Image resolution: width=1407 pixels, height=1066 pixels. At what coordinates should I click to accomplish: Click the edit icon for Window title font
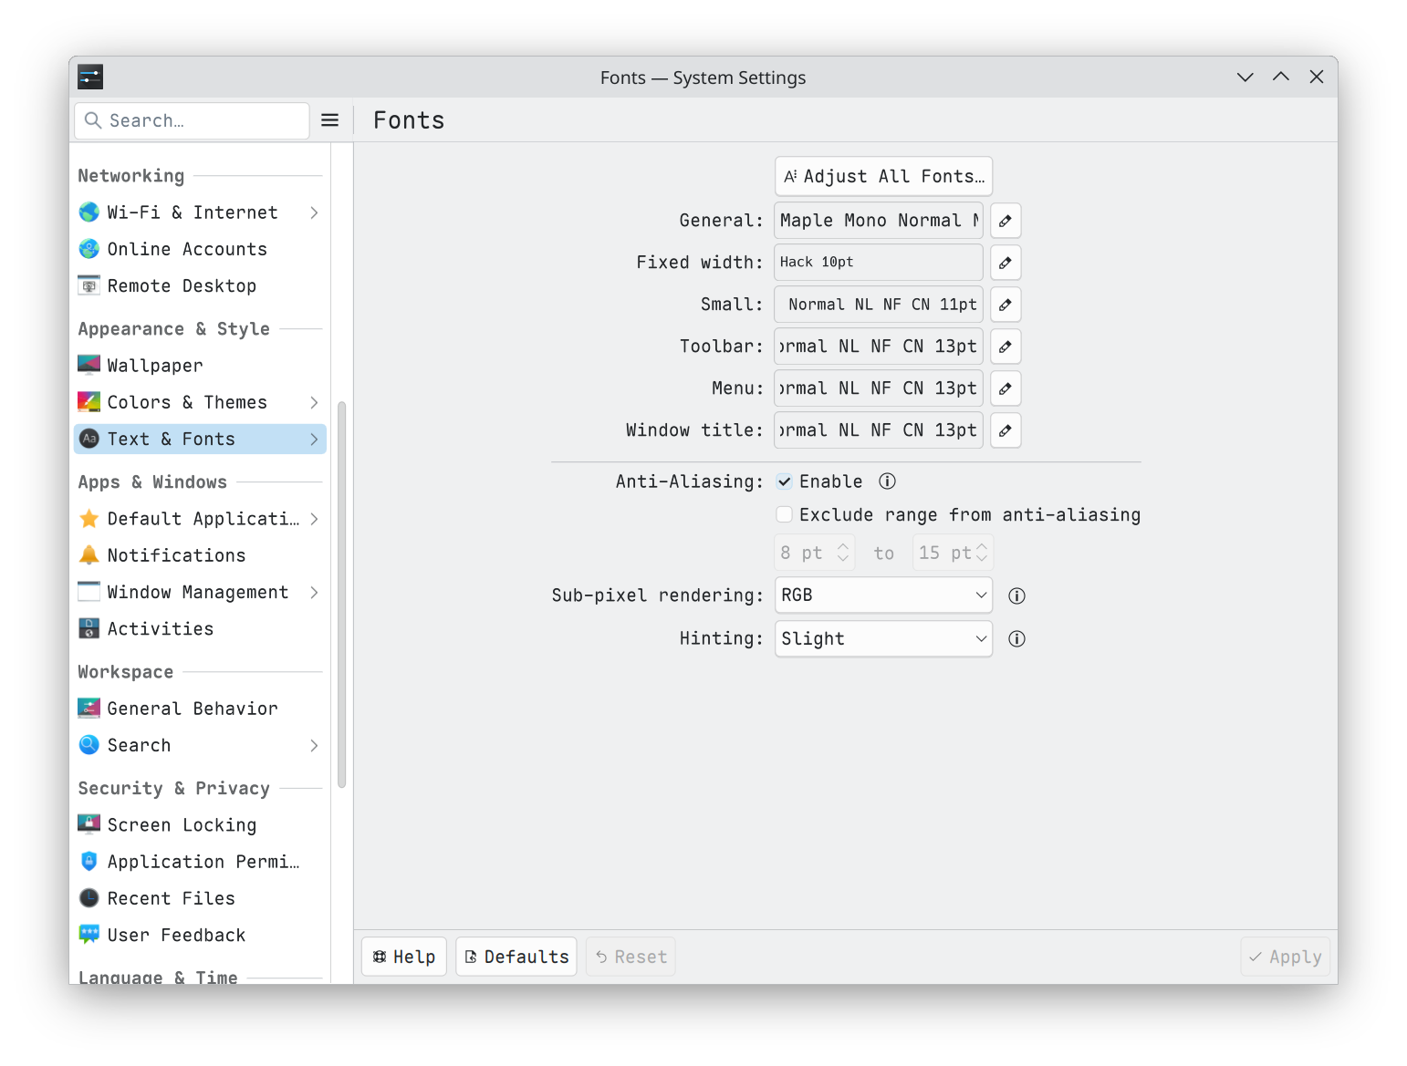[x=1005, y=430]
